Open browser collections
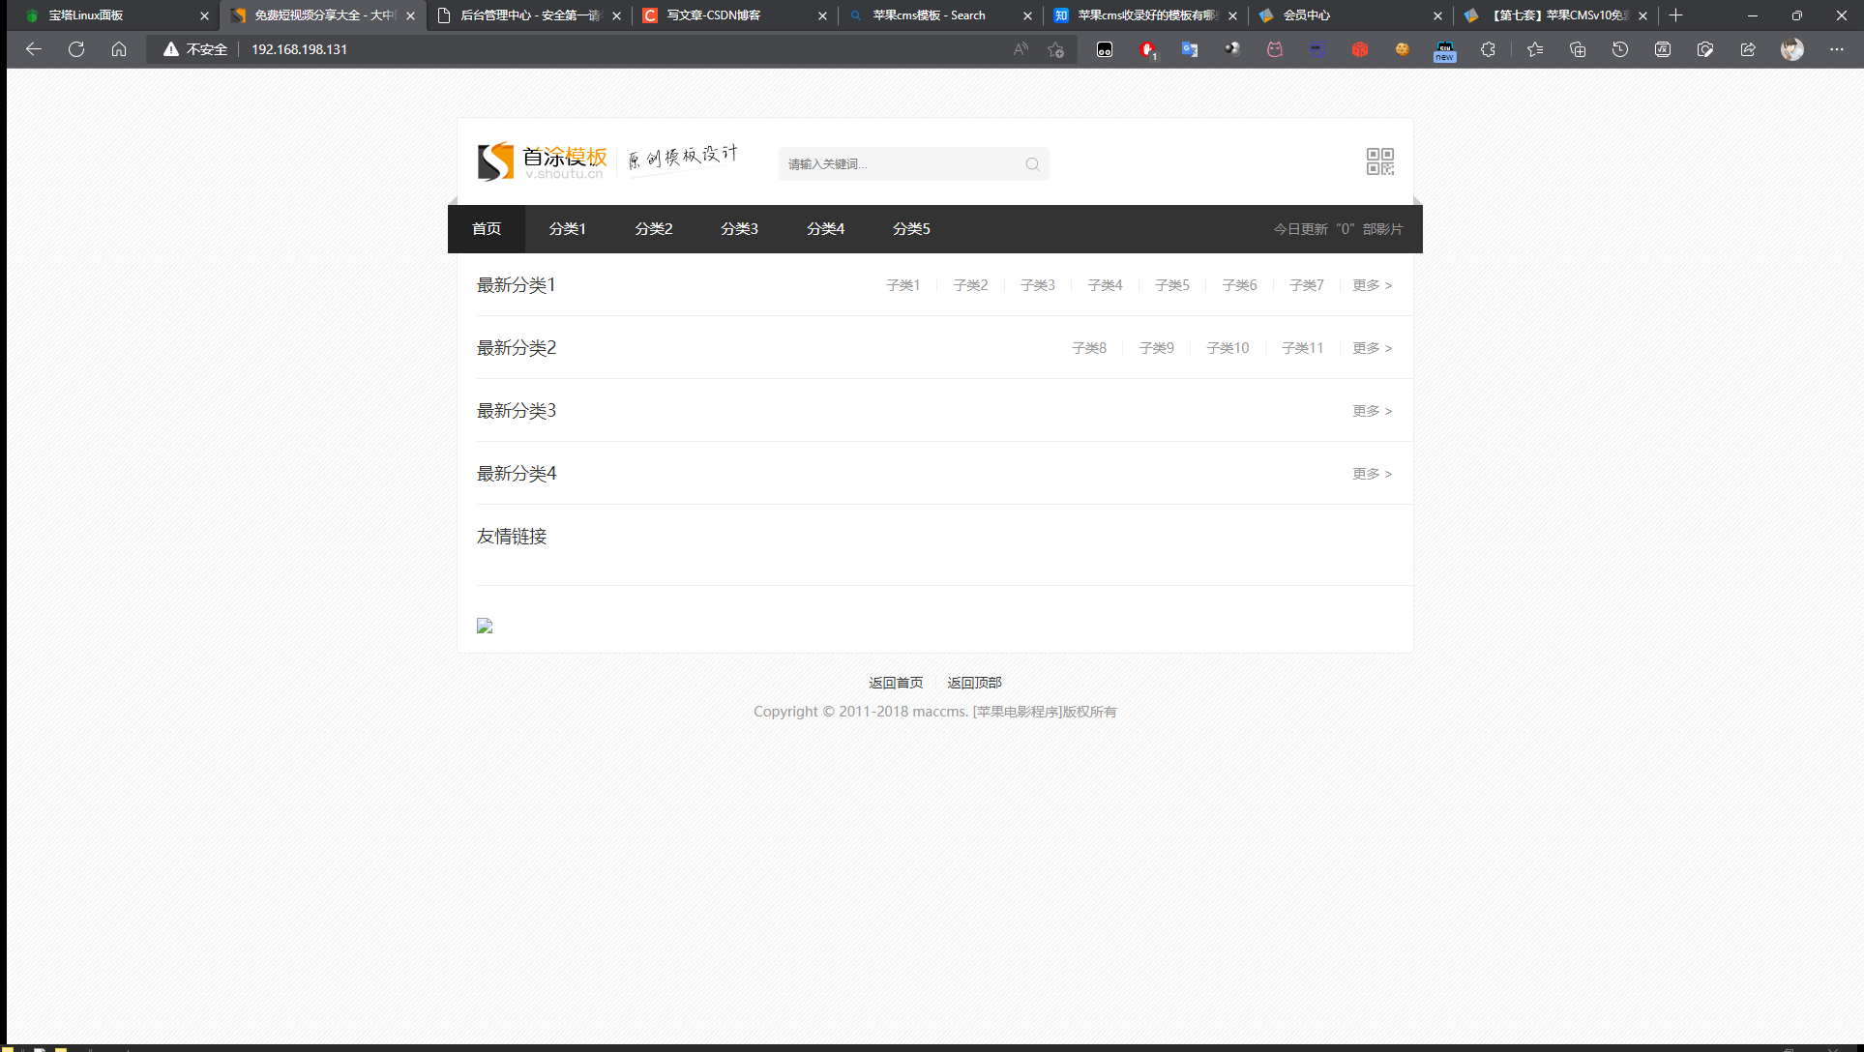1864x1052 pixels. 1578,49
